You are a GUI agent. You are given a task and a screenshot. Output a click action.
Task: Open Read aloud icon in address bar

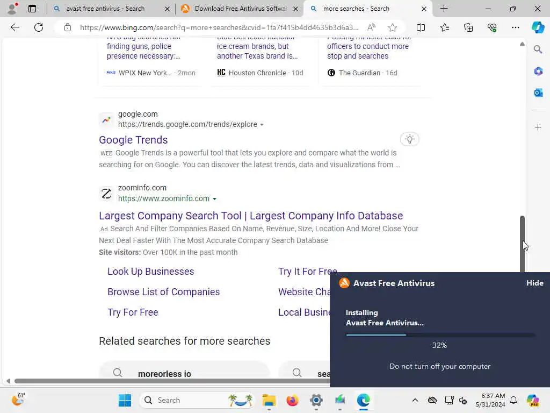372,27
